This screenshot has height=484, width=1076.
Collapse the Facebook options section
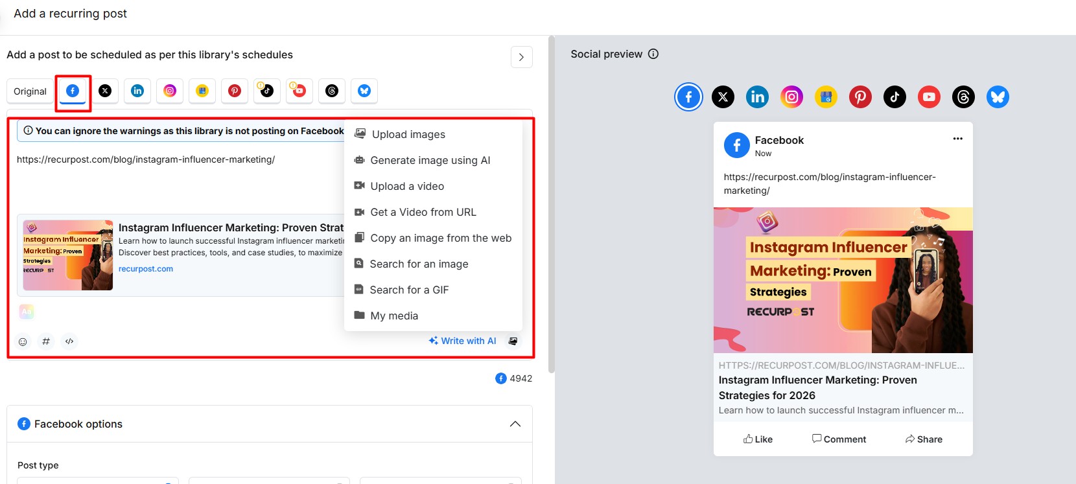(515, 424)
